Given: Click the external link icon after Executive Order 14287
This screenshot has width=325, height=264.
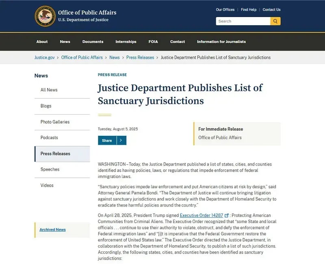Looking at the screenshot, I should 227,215.
